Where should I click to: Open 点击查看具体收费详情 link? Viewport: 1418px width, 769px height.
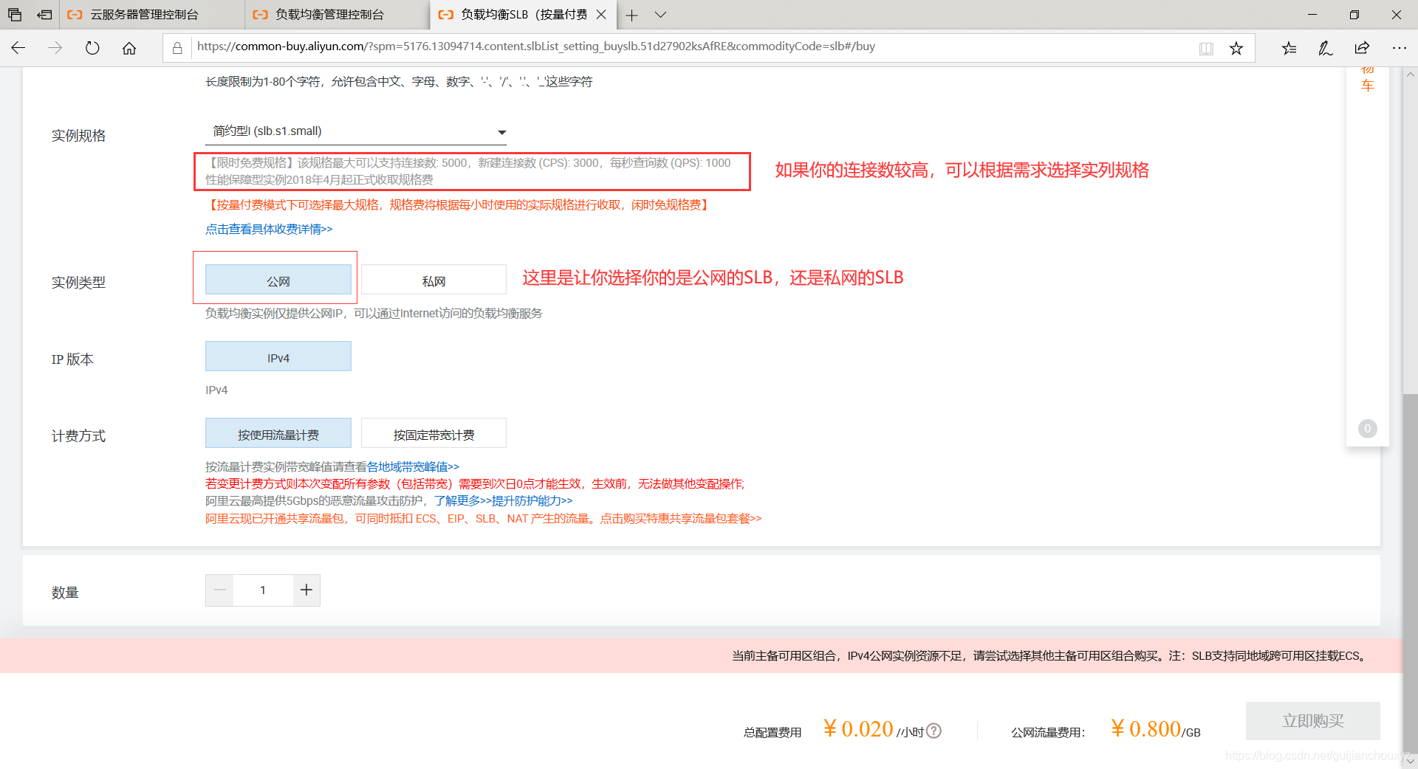(269, 230)
